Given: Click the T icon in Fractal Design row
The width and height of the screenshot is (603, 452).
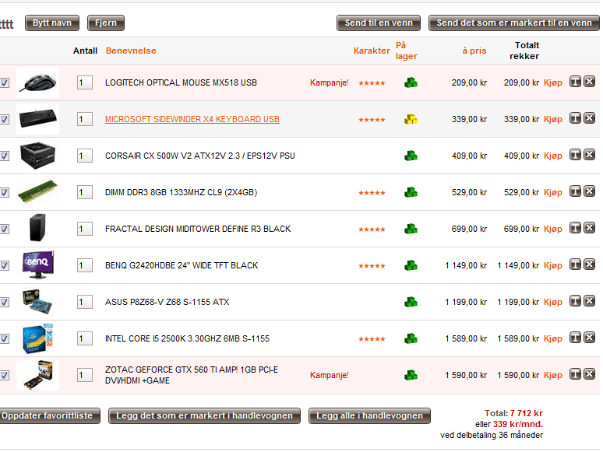Looking at the screenshot, I should [x=575, y=228].
